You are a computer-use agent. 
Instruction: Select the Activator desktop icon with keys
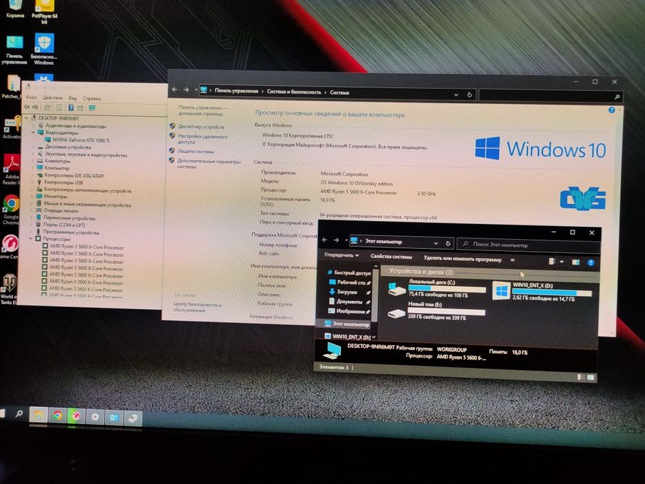pos(12,128)
